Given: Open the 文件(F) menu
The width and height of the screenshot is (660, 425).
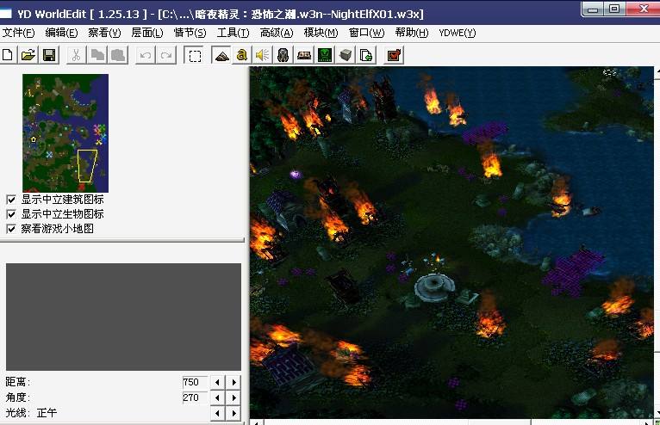Looking at the screenshot, I should 19,33.
